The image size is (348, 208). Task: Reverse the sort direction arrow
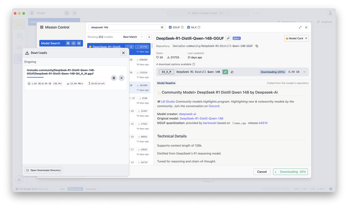tap(149, 37)
